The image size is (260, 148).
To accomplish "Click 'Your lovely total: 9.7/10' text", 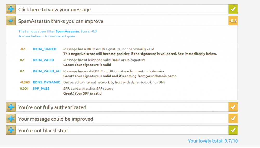I will pos(213,141).
